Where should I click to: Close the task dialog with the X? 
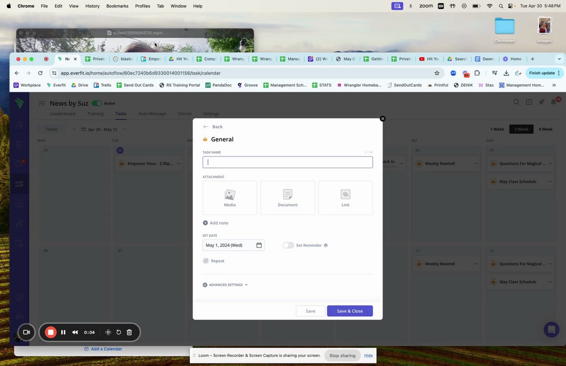[383, 118]
